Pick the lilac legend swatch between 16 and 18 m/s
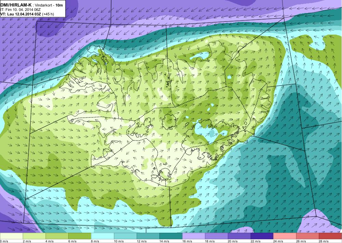 [x=194, y=236]
